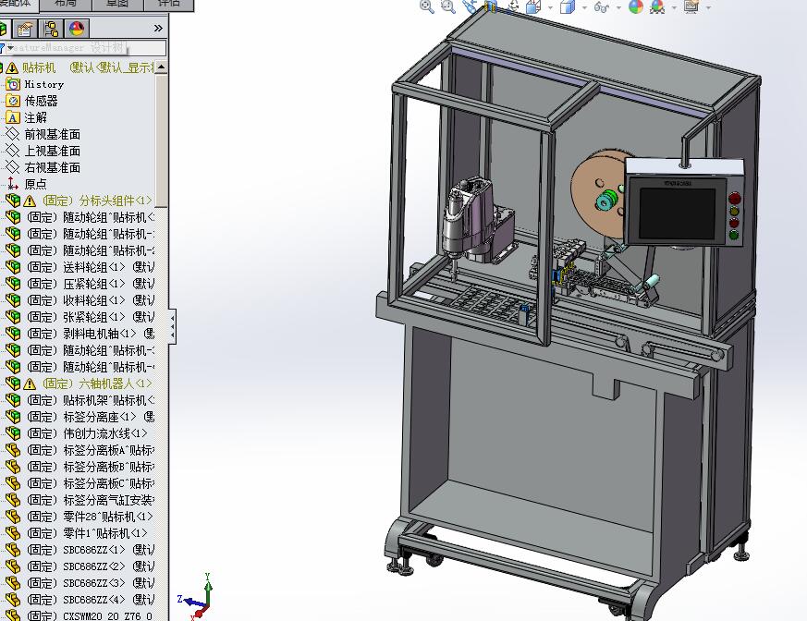Switch to the ConfigurationManager panel tab
Image resolution: width=807 pixels, height=621 pixels.
pyautogui.click(x=51, y=29)
